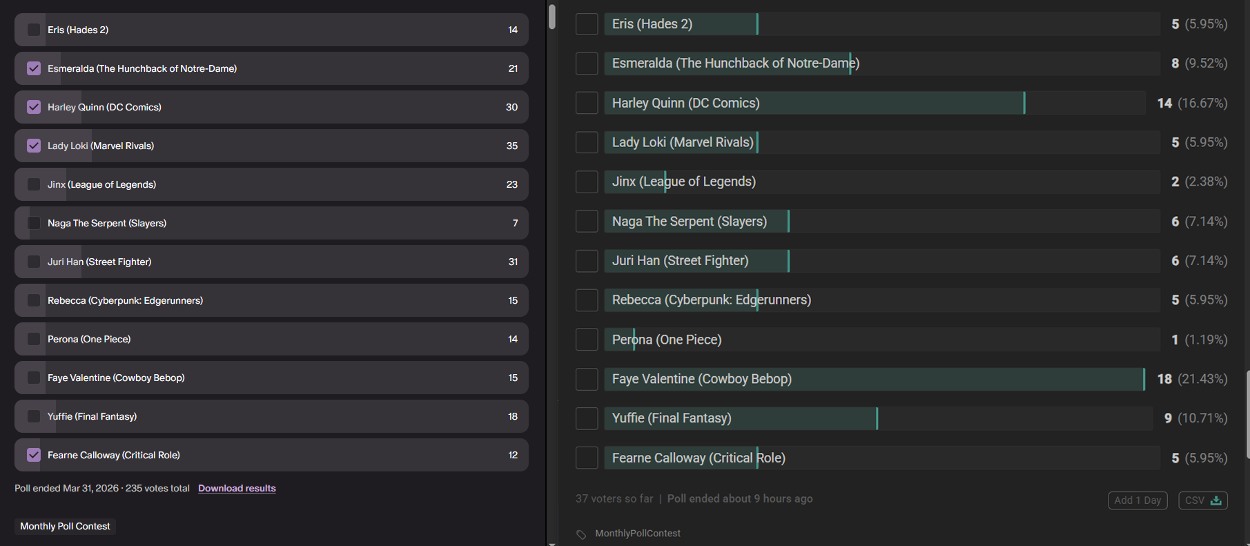Click Jinx 2 (2.38%) result
Image resolution: width=1250 pixels, height=546 pixels.
[1200, 182]
